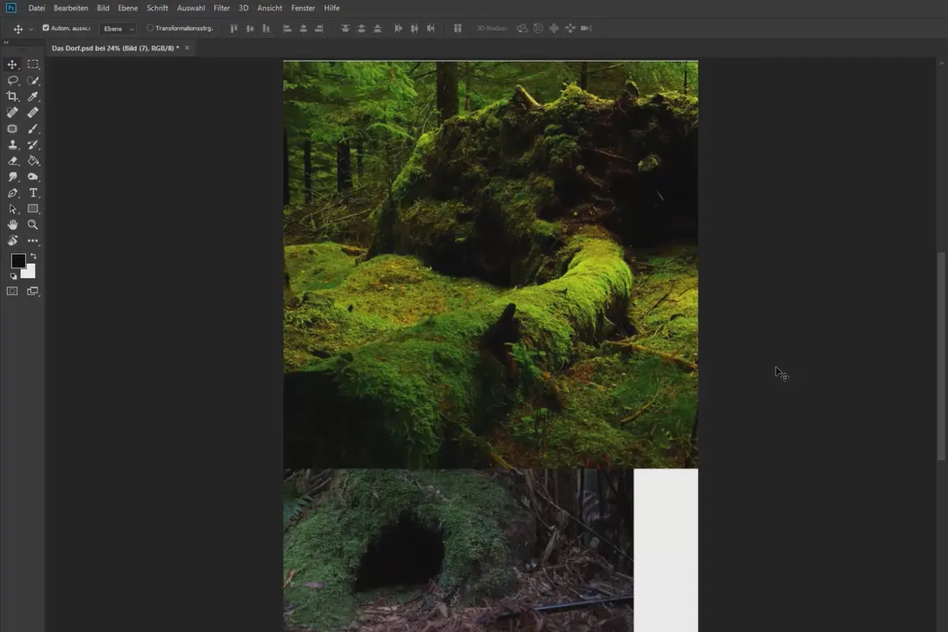Screen dimensions: 948x632
Task: Choose the Horizontal Type tool
Action: point(33,193)
